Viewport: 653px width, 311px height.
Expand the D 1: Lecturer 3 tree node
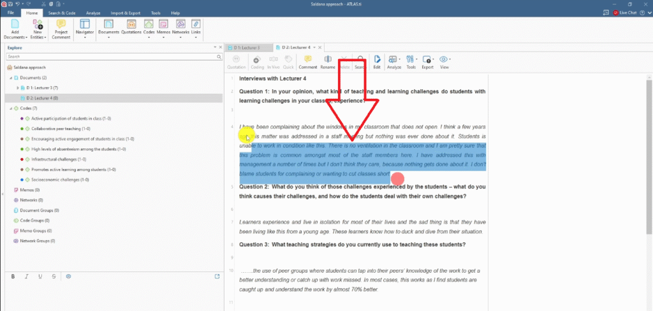18,87
